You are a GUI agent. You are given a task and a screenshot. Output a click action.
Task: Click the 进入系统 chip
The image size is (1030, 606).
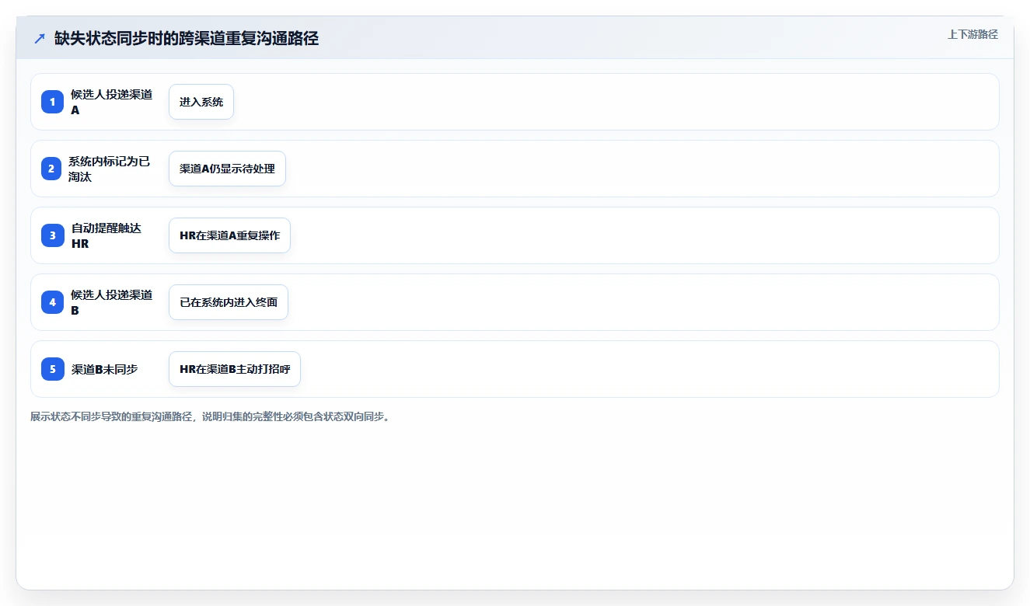201,102
